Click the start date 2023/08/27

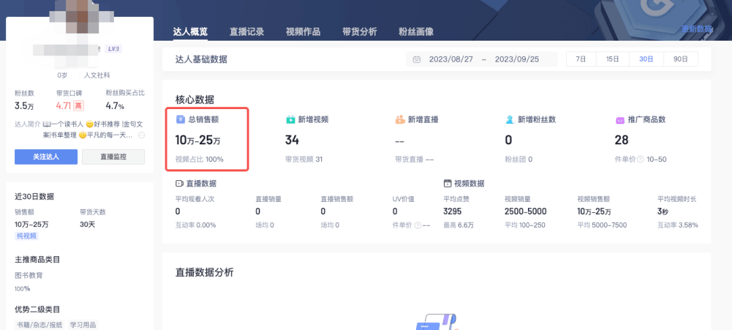[x=451, y=59]
